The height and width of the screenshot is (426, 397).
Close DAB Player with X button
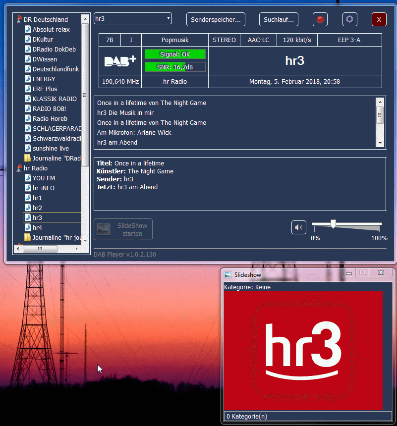pyautogui.click(x=379, y=19)
